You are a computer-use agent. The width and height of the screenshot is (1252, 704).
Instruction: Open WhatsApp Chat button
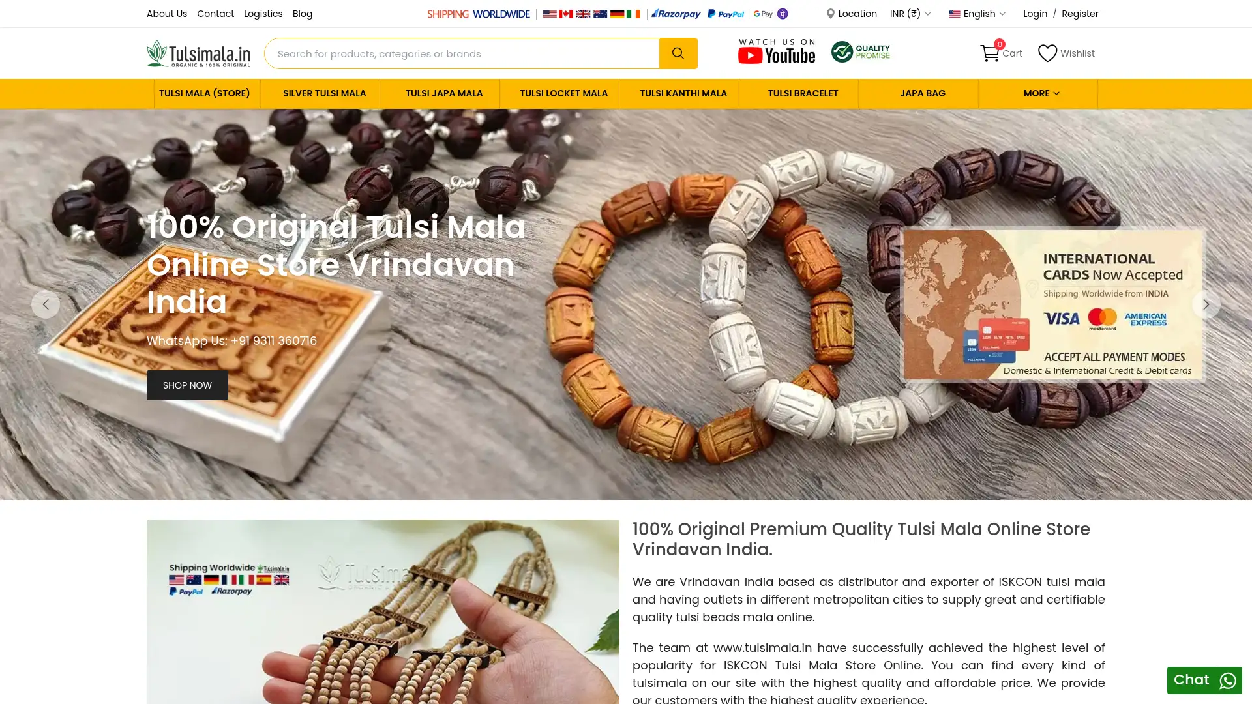1204,680
